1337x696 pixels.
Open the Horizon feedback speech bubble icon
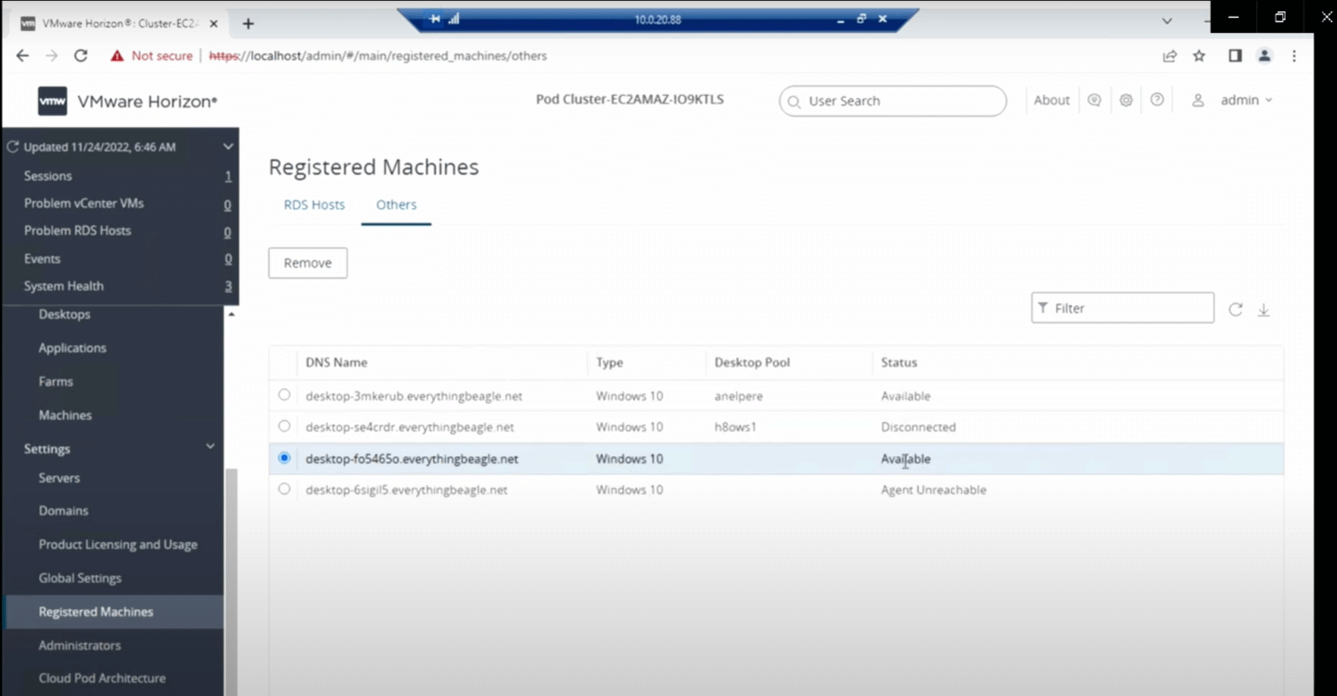point(1095,100)
